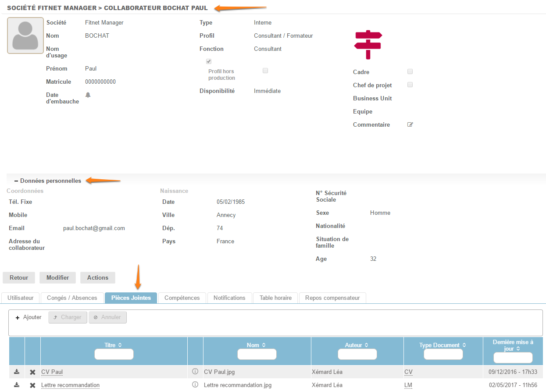The height and width of the screenshot is (391, 546).
Task: Collapse the Données personnelles section
Action: (16, 181)
